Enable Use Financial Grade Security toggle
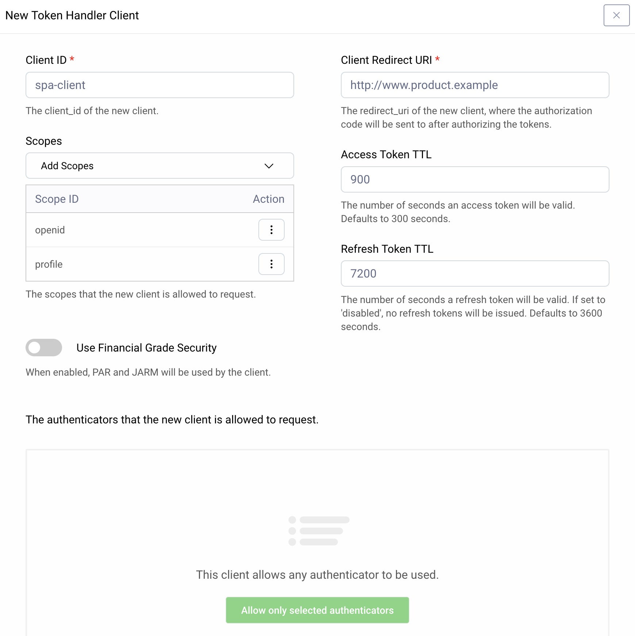 (x=44, y=348)
